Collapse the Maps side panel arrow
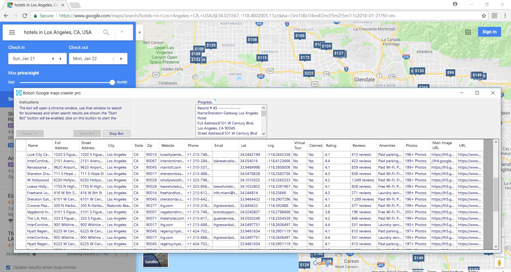511x272 pixels. click(x=139, y=32)
